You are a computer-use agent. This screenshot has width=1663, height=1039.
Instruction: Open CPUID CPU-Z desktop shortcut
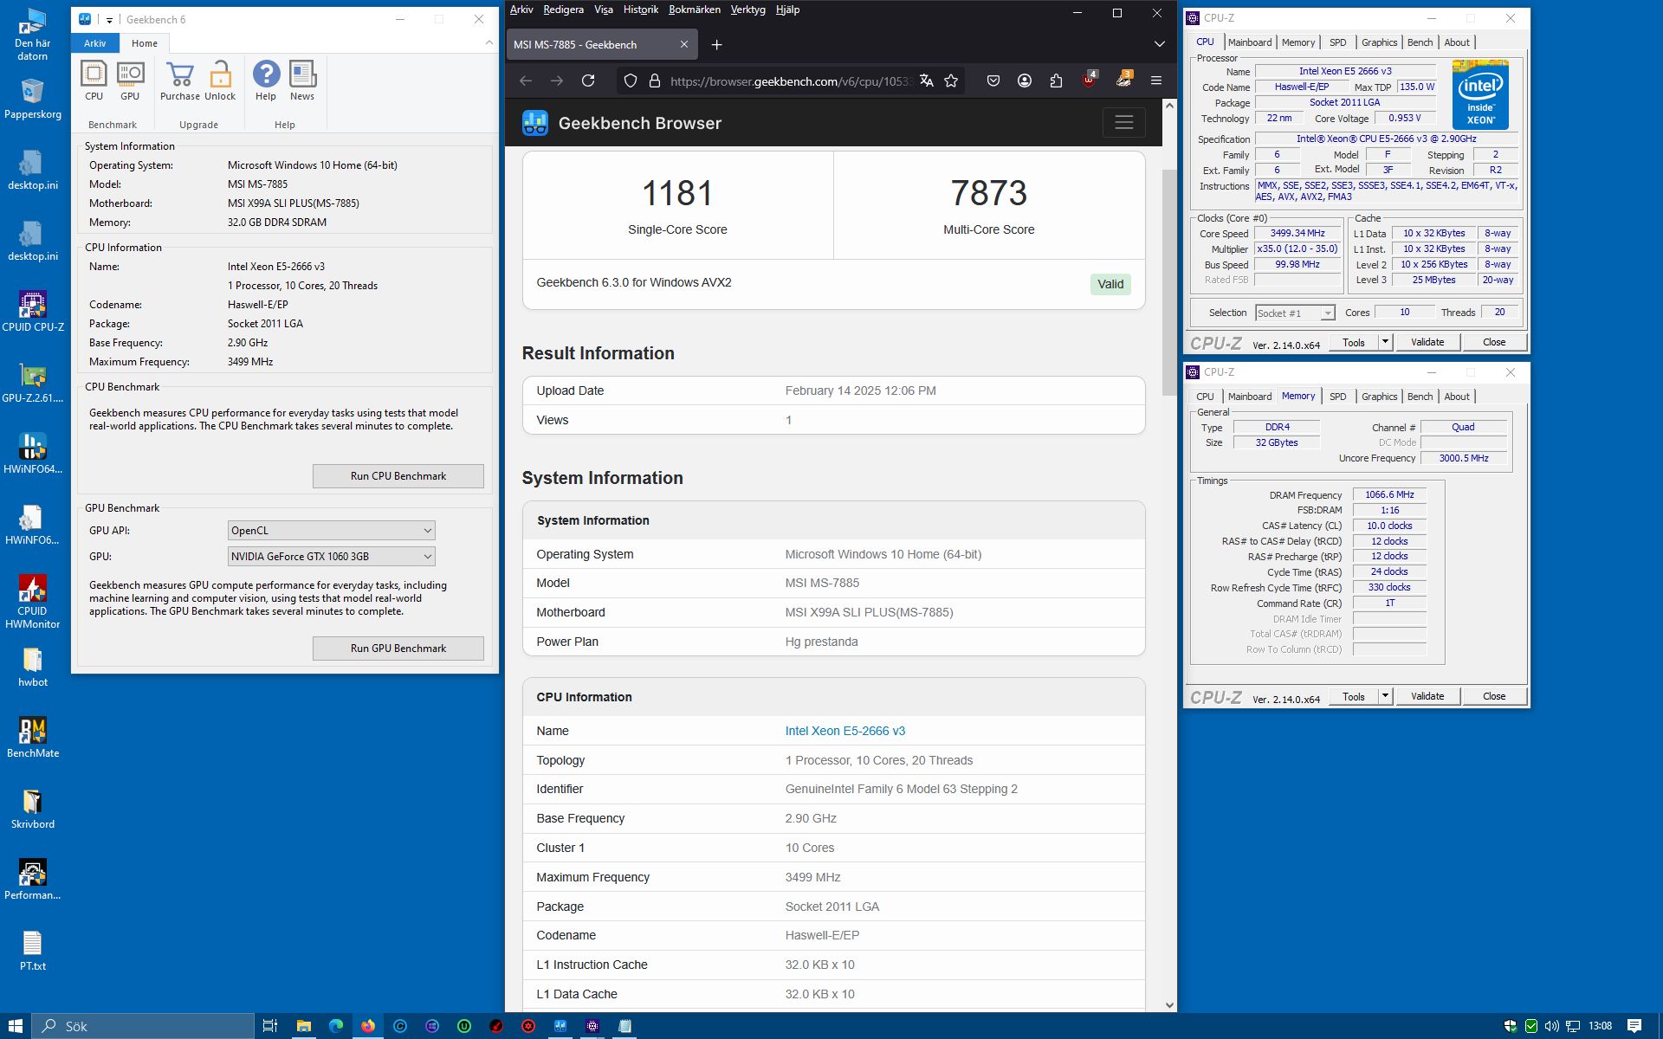[33, 312]
